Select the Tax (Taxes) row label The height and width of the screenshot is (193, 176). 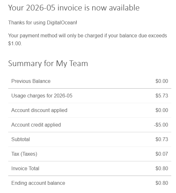click(x=24, y=154)
